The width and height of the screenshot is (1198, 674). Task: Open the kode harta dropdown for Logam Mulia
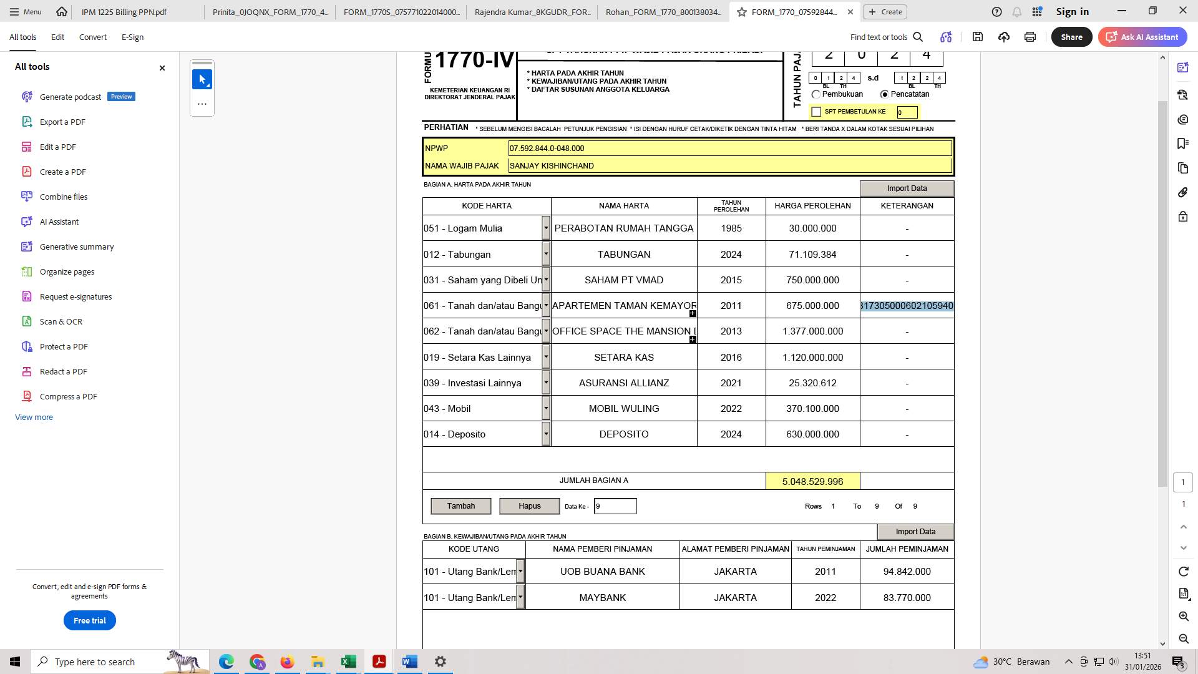click(546, 228)
